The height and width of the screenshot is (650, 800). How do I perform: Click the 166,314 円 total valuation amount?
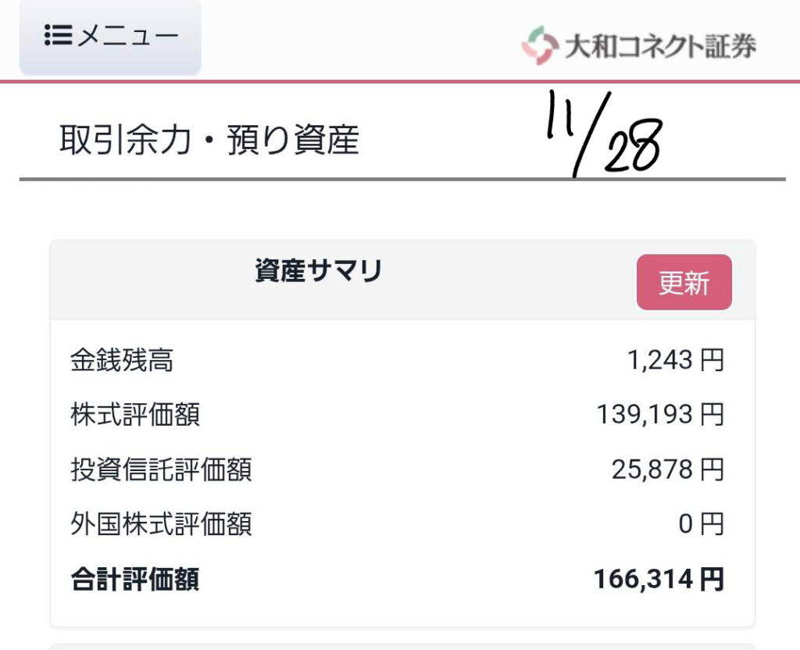coord(658,580)
